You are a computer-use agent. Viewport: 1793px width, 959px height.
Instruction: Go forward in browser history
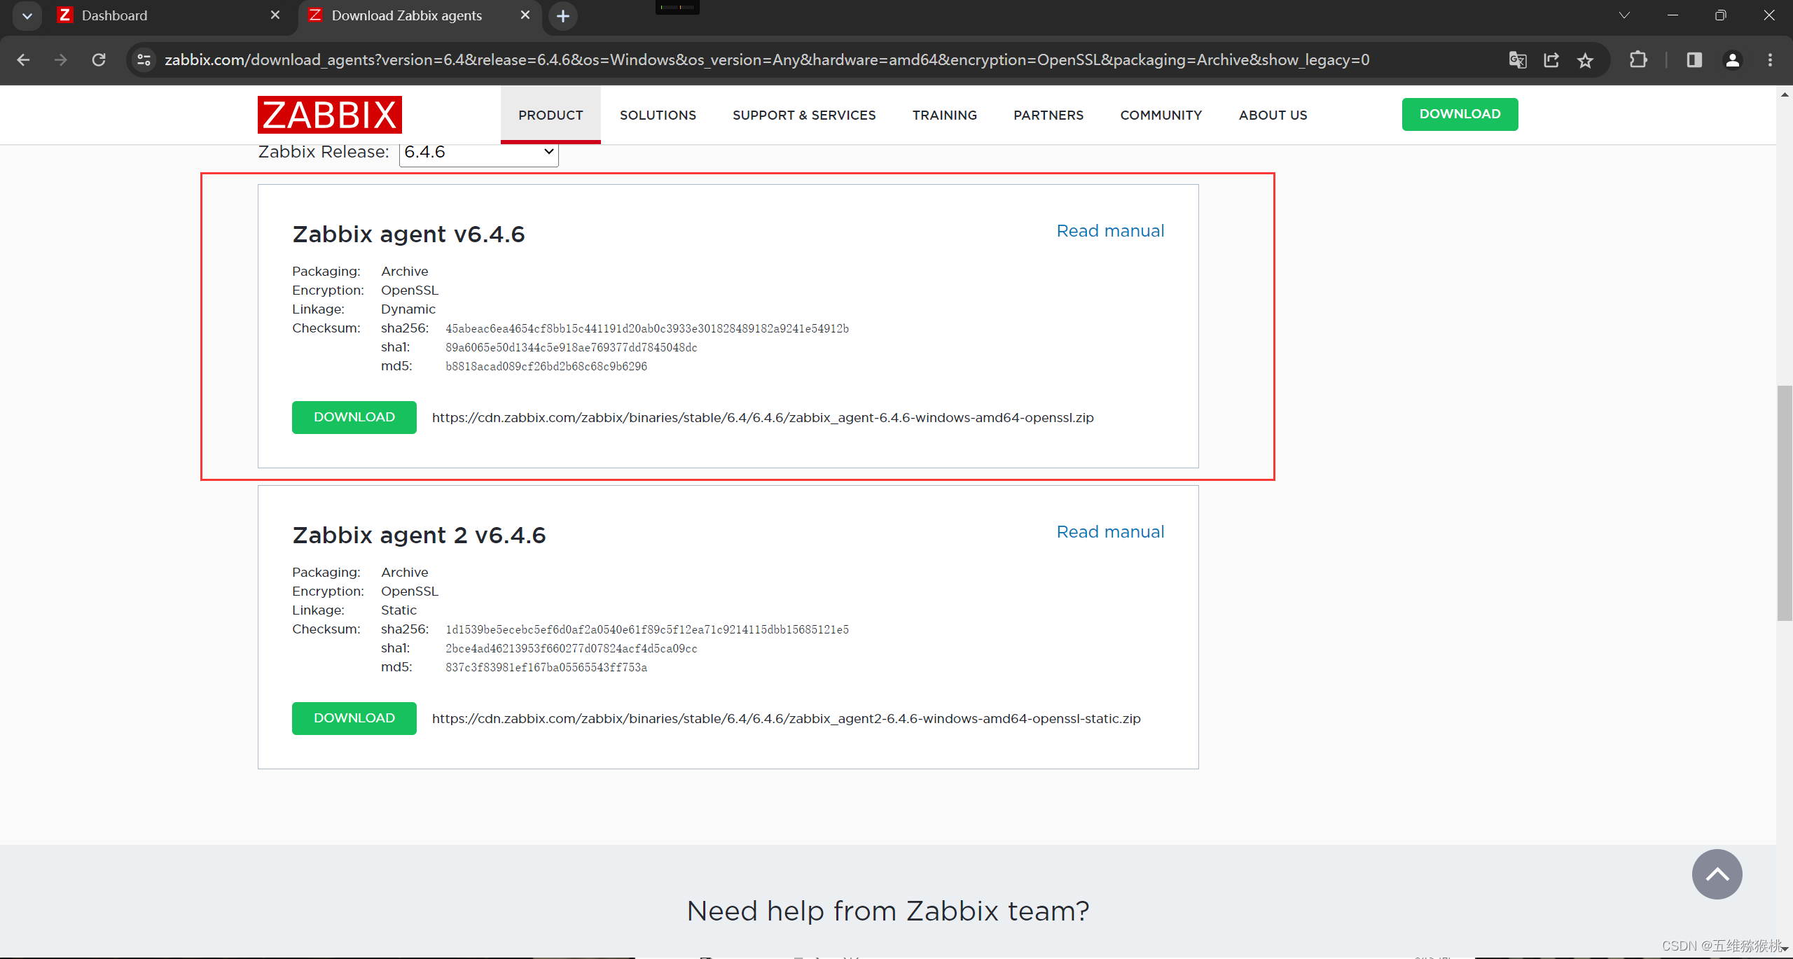[61, 60]
